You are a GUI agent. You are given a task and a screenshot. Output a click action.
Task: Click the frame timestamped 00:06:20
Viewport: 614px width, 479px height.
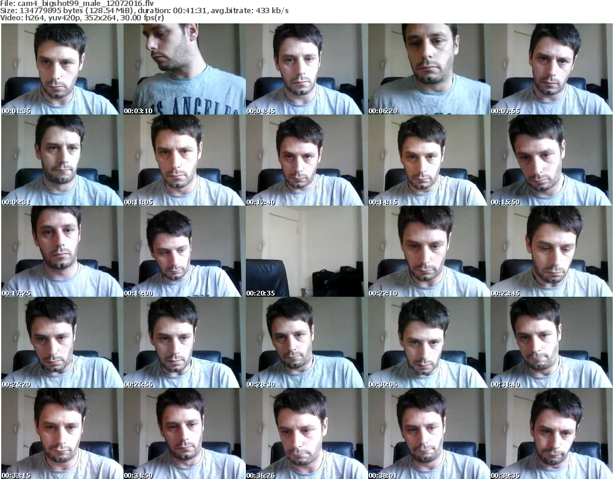click(429, 69)
